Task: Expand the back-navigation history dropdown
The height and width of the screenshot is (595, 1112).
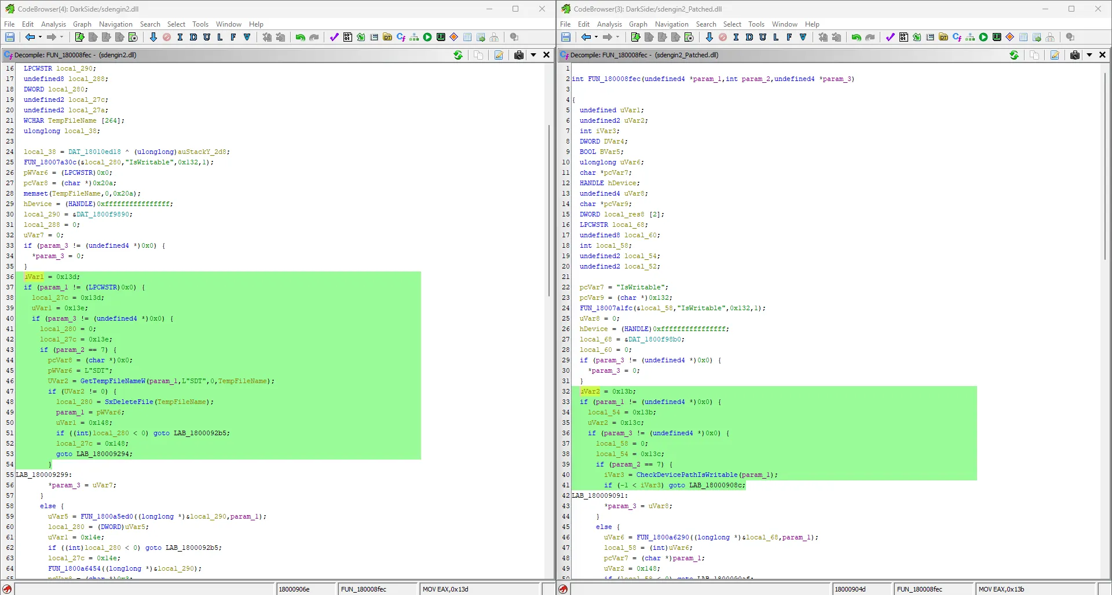Action: pos(41,36)
